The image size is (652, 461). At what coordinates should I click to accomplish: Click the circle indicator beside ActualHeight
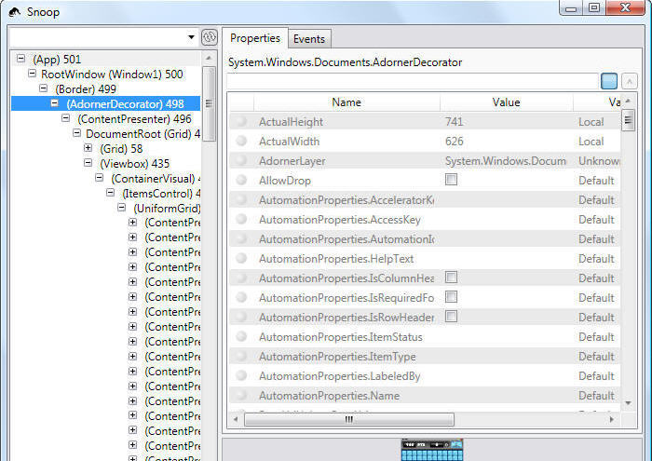coord(241,122)
